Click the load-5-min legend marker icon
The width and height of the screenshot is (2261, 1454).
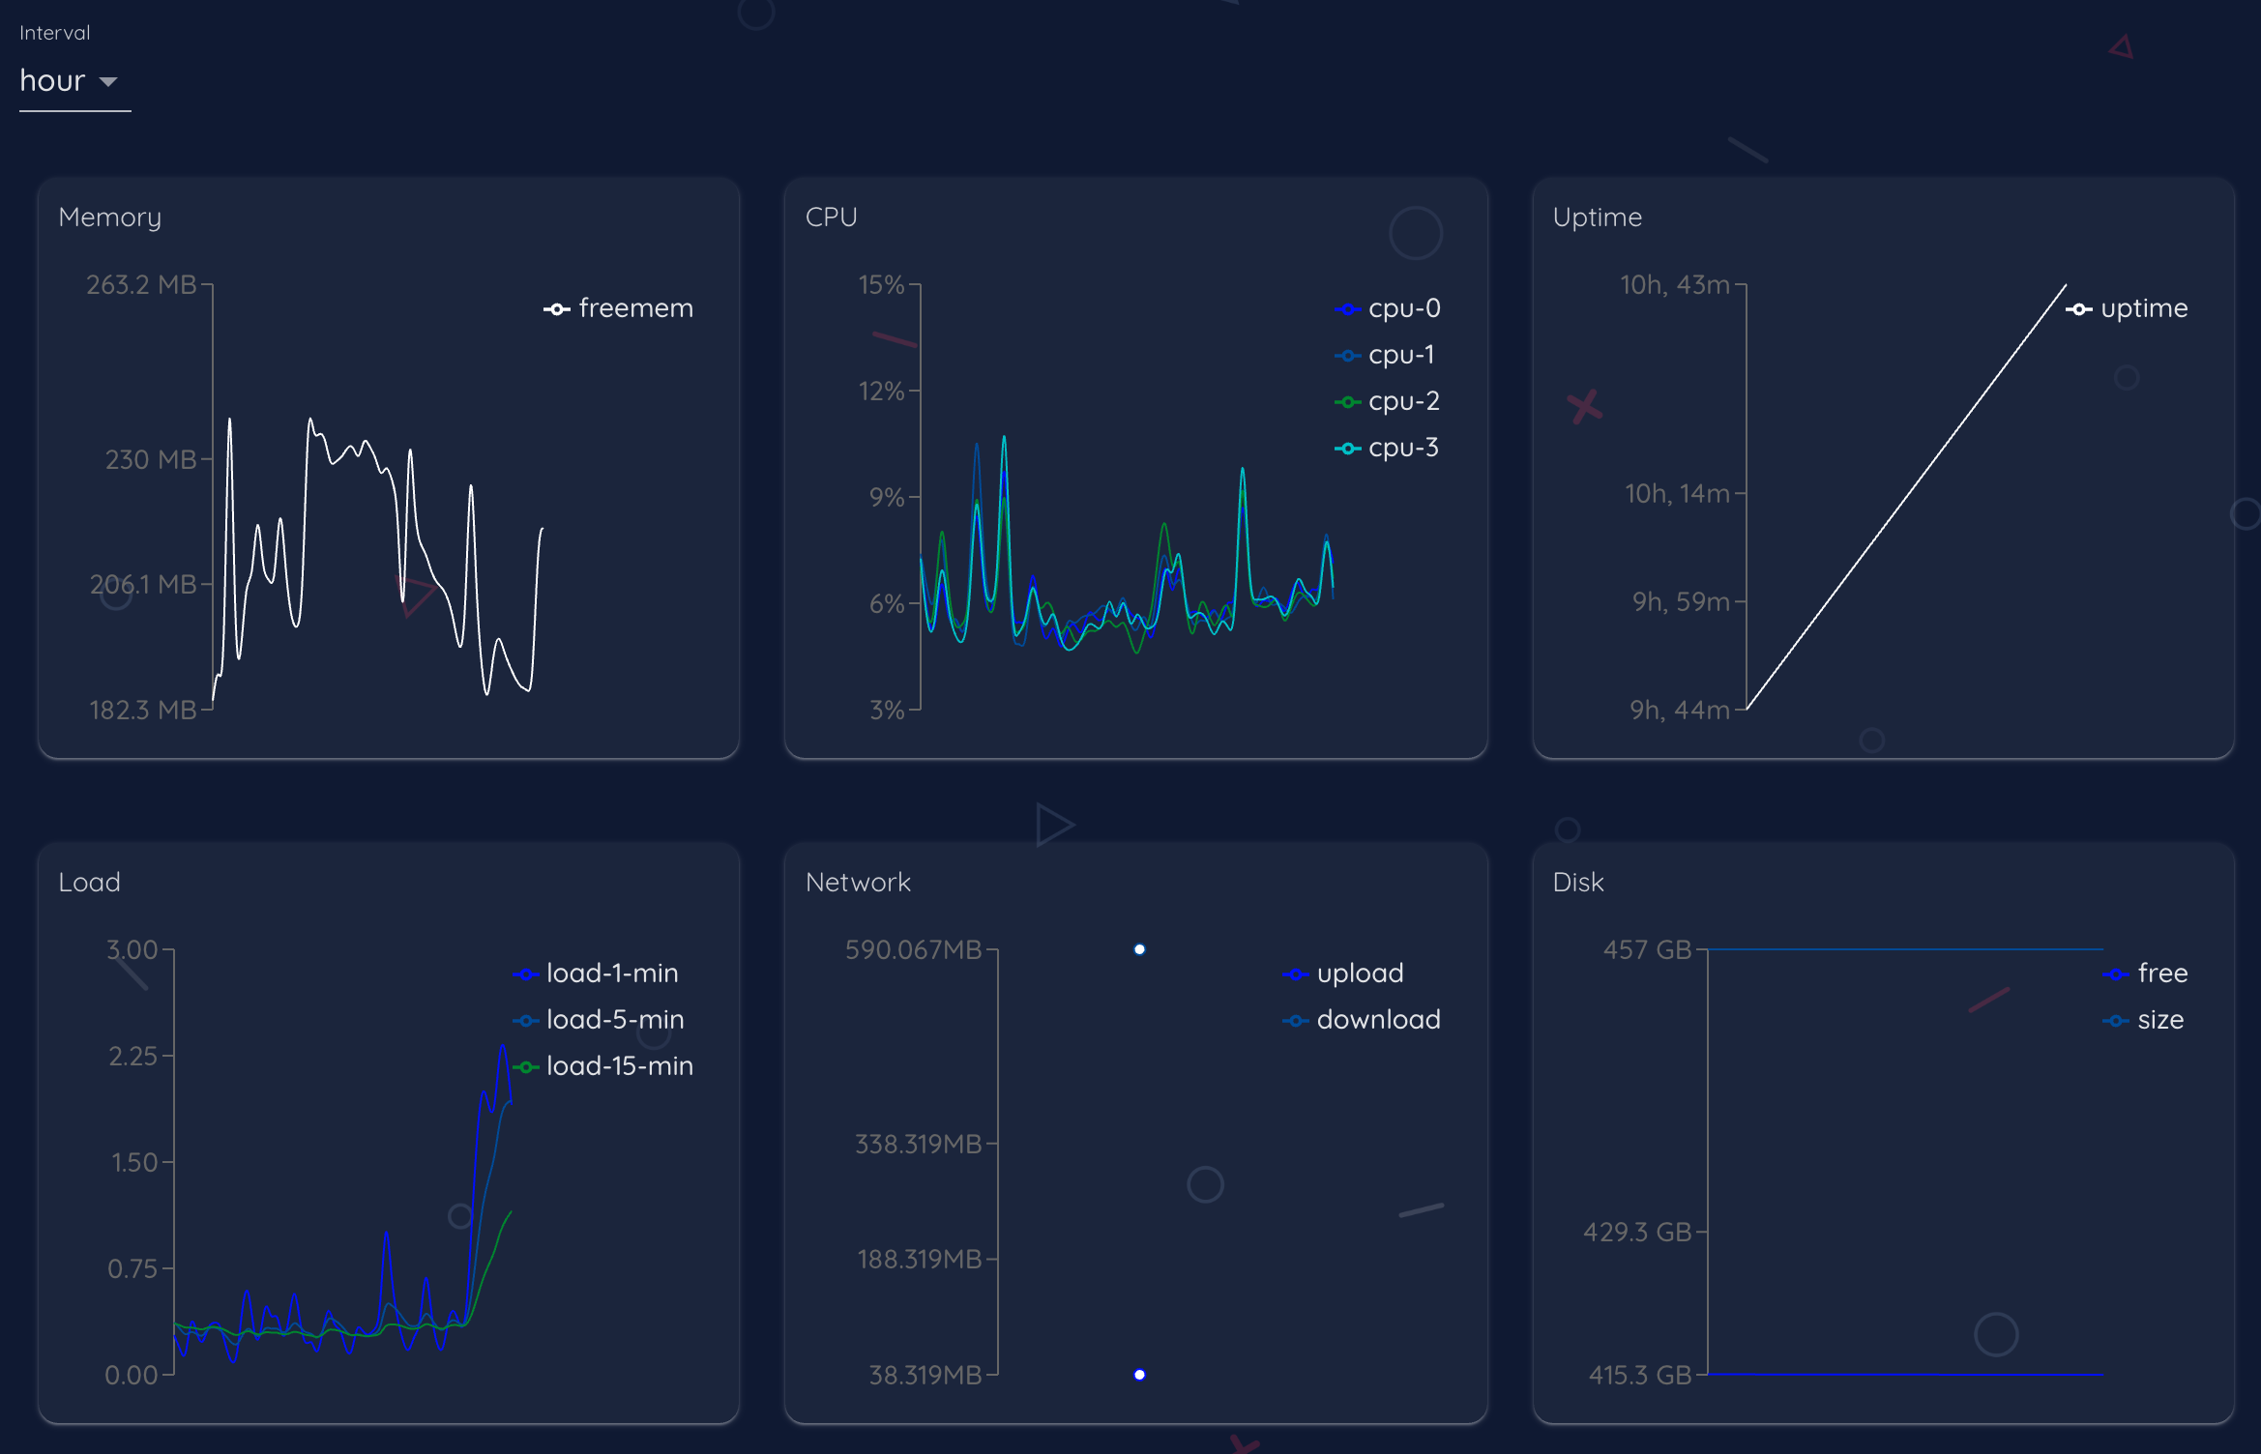525,1020
